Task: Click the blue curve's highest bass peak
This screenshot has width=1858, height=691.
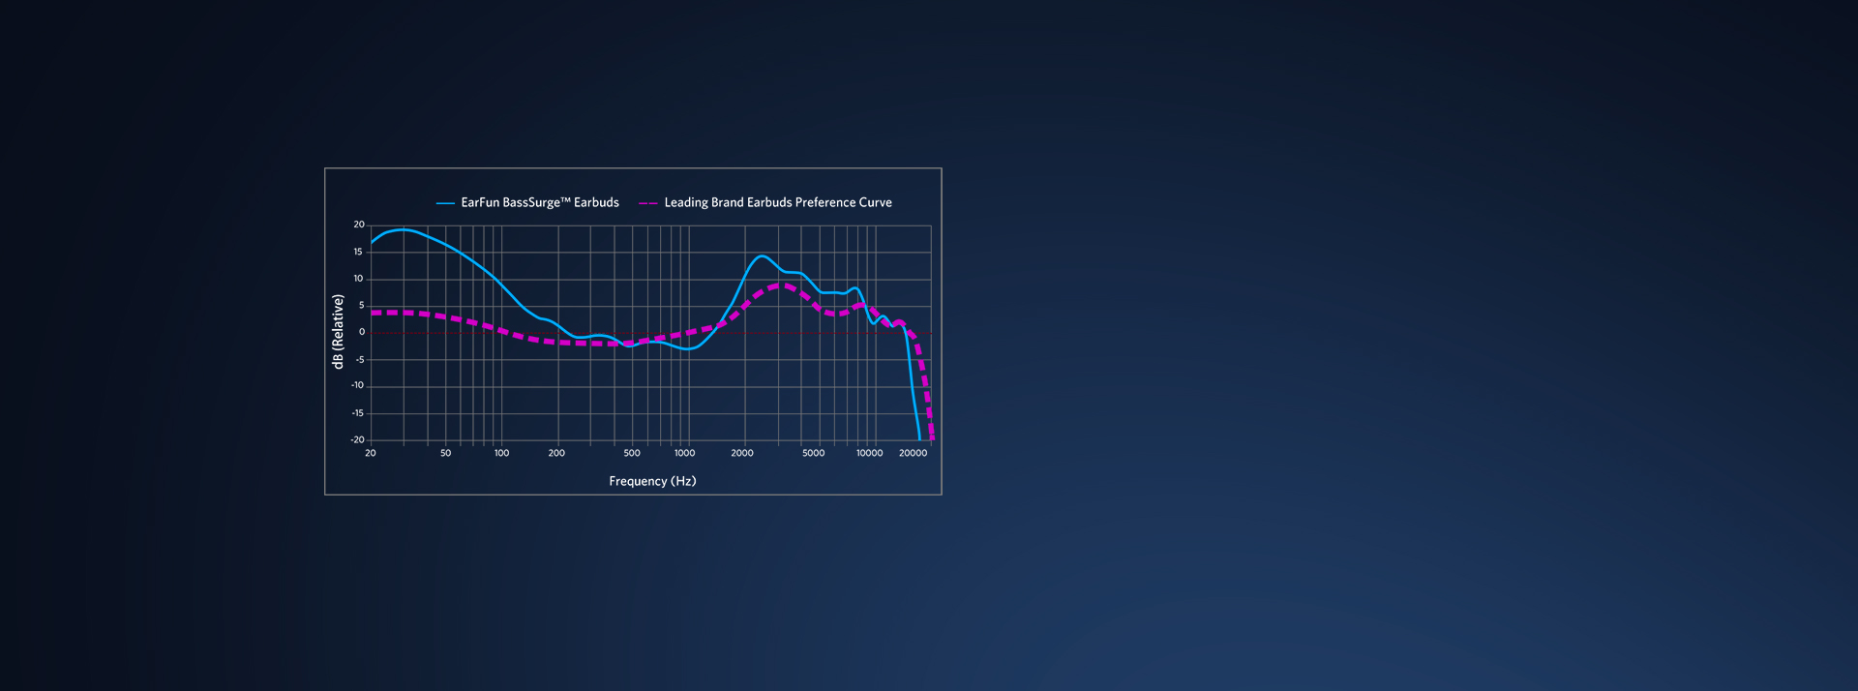Action: click(403, 229)
